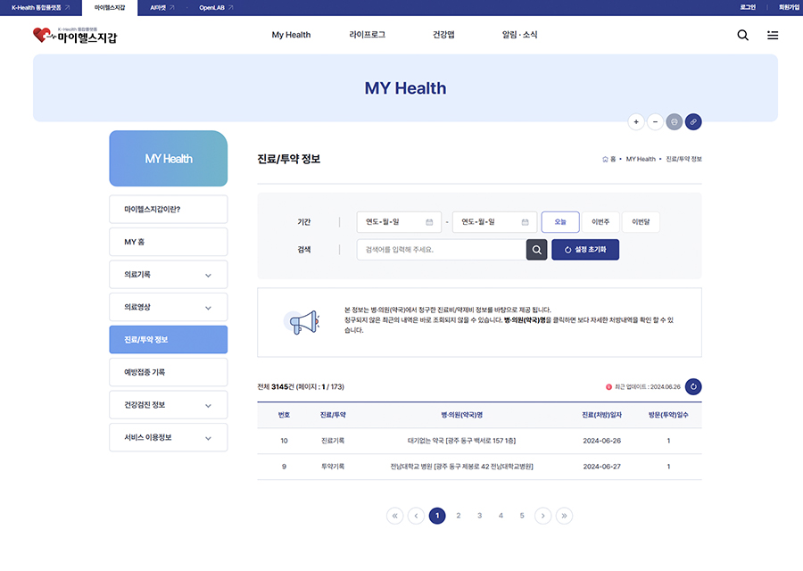Click the zoom in plus icon
803x571 pixels.
tap(636, 121)
